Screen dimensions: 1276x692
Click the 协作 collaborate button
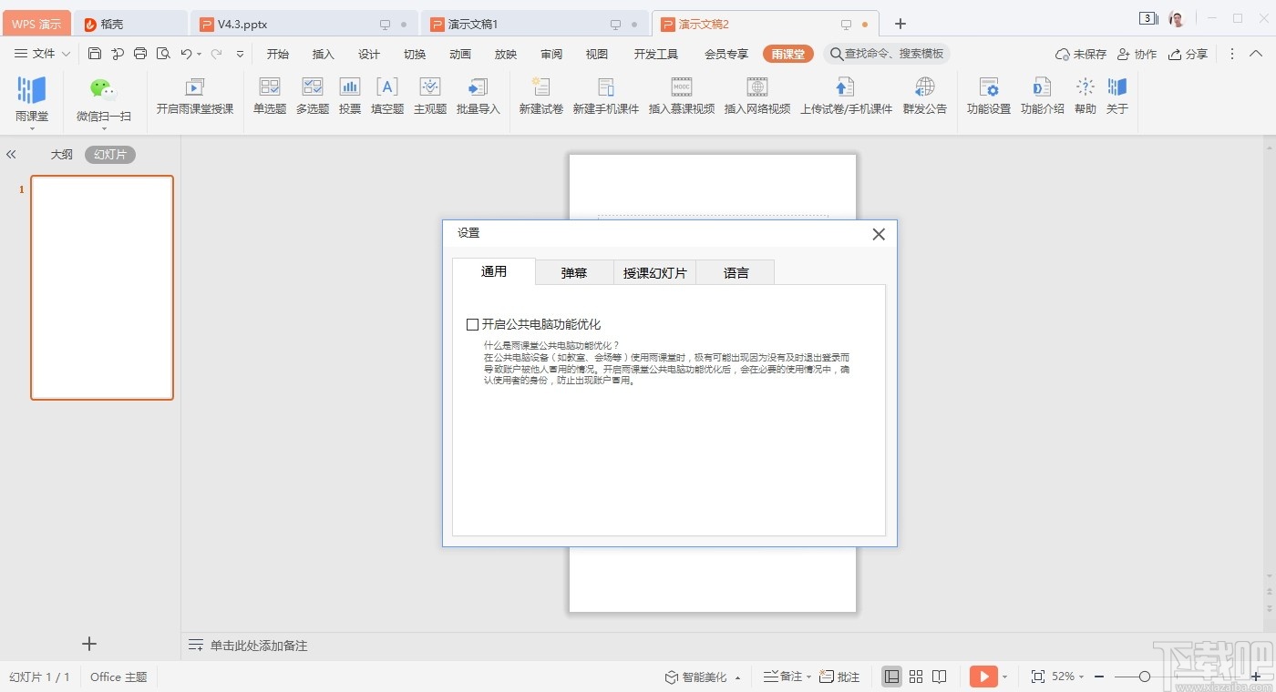coord(1137,54)
